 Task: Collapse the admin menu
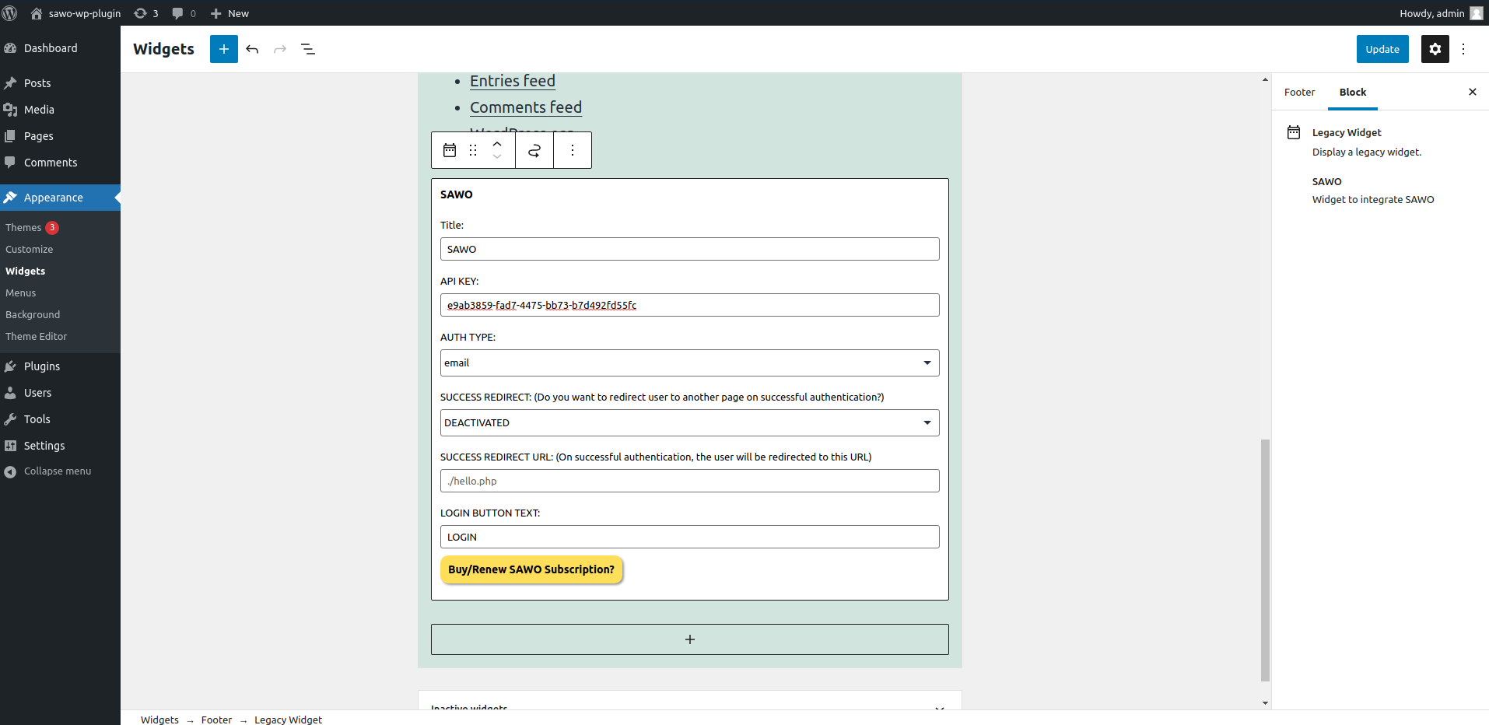60,471
